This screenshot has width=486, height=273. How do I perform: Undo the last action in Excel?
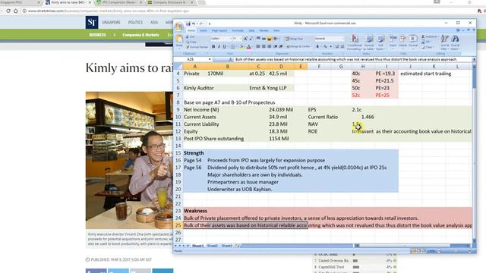[194, 24]
